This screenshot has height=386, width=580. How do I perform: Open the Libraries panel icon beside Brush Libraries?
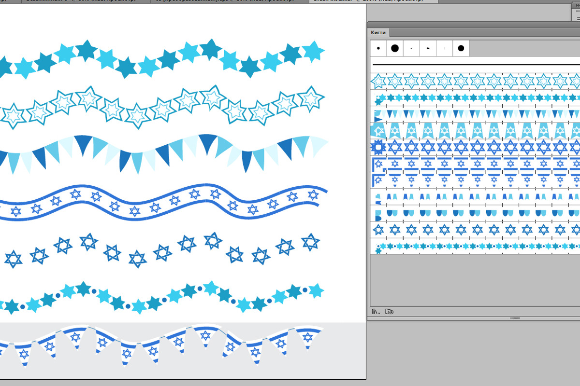pyautogui.click(x=390, y=312)
